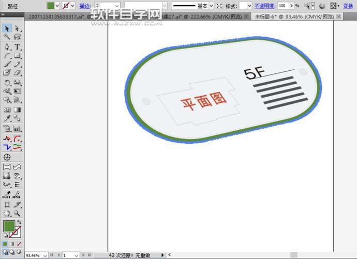Select the Zoom magnifier tool
Screen dimensions: 357x259
(x=17, y=214)
